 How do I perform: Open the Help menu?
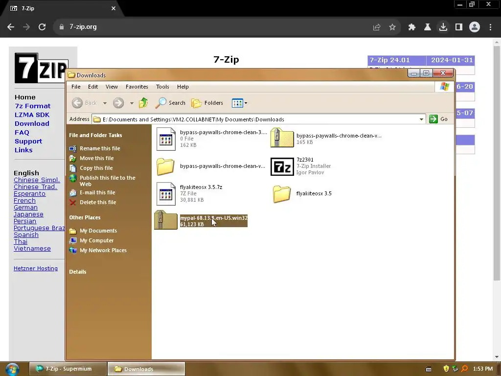(183, 87)
